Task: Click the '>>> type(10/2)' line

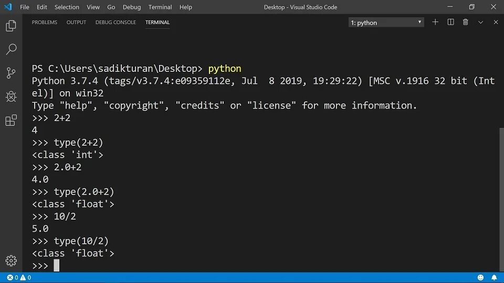Action: 70,241
